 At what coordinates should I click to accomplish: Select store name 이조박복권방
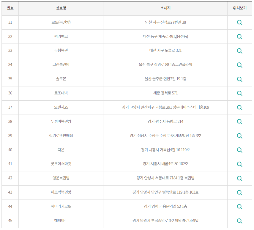(61, 192)
